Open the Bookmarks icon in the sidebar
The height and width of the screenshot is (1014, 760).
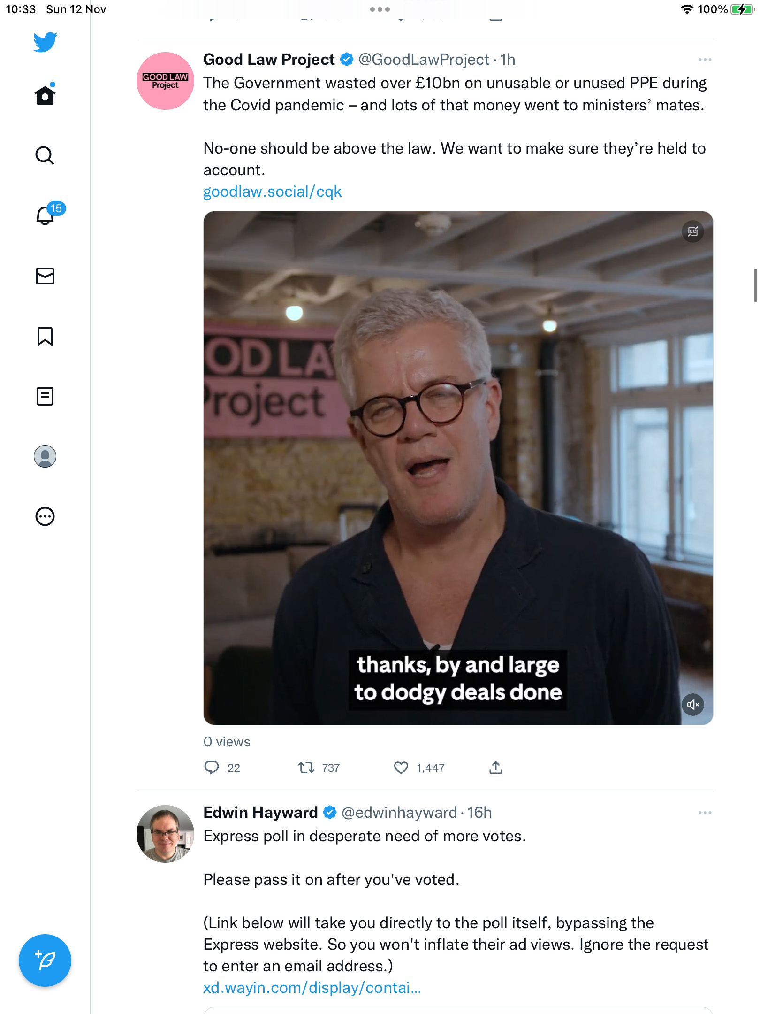45,336
